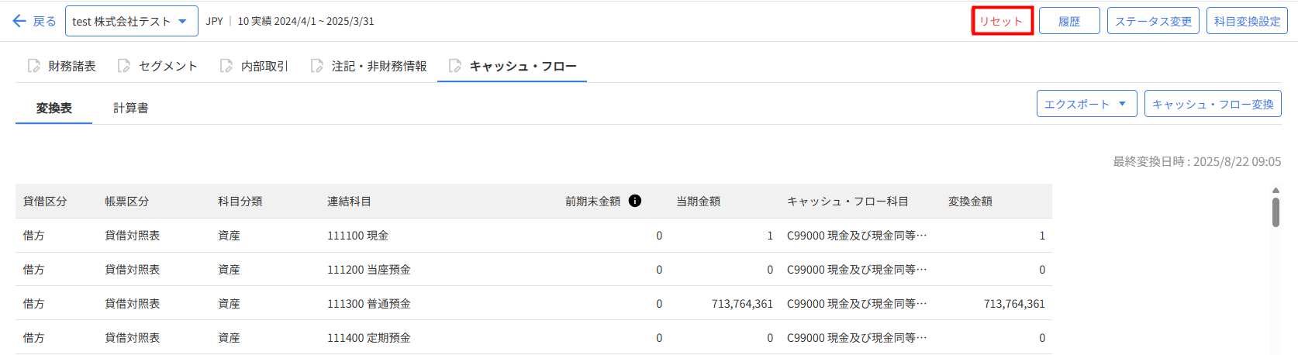Screen dimensions: 1298x355
Task: Click the vertical scrollbar thumb
Action: (1276, 212)
